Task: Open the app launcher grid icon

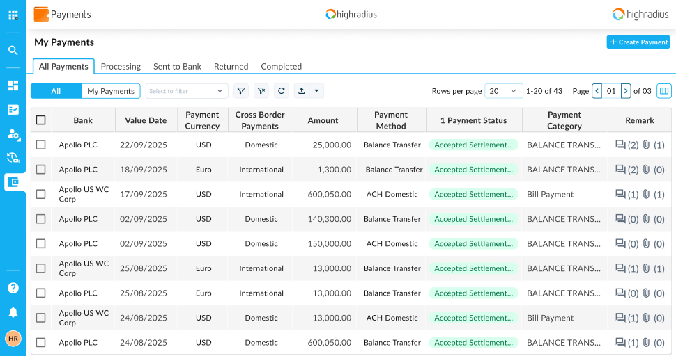Action: click(13, 15)
